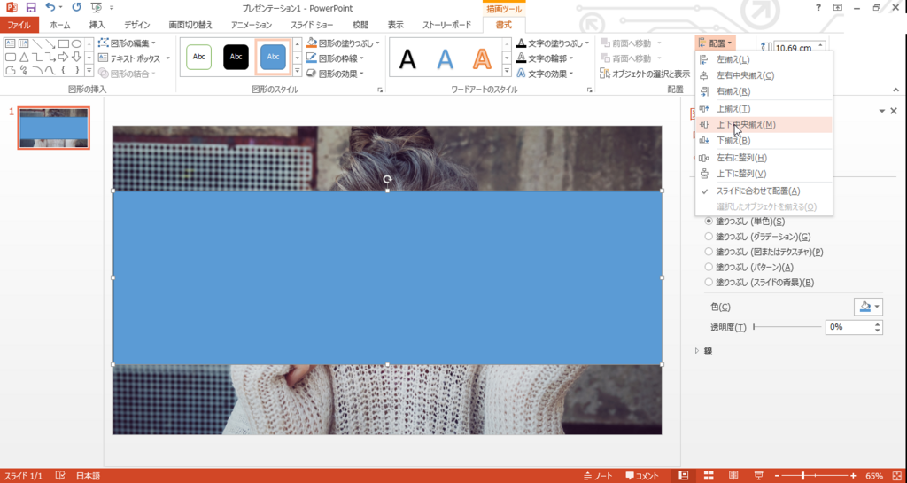This screenshot has width=907, height=483.
Task: Open コメント comments button
Action: click(642, 476)
